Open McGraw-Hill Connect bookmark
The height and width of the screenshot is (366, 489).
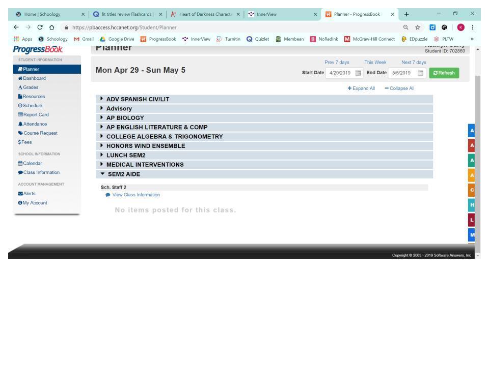(370, 39)
